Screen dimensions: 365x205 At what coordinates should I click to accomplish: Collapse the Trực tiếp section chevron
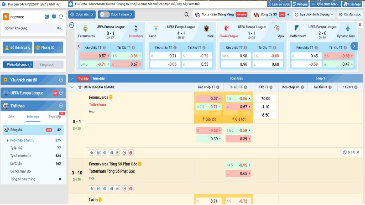[72, 78]
